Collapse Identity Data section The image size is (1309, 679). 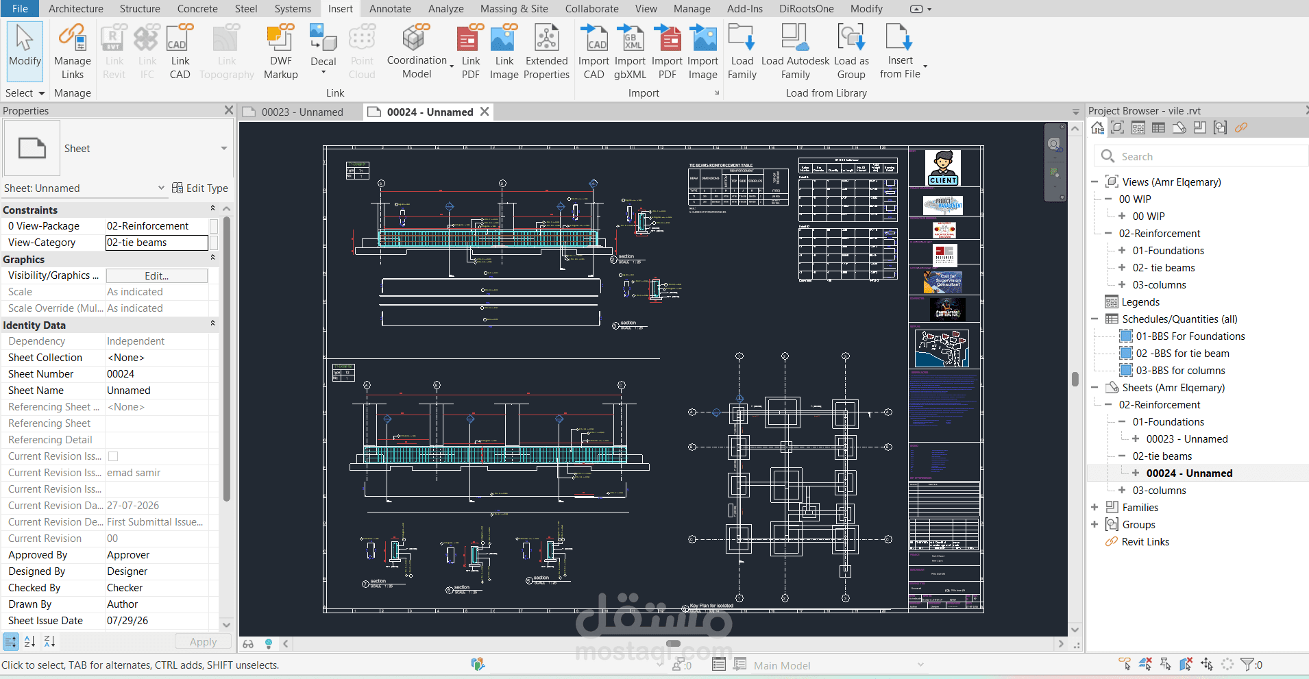coord(212,325)
